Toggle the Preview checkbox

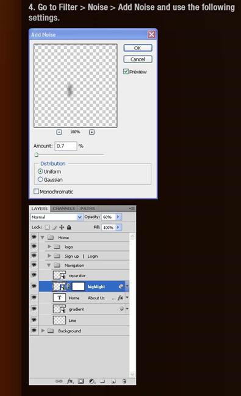126,72
